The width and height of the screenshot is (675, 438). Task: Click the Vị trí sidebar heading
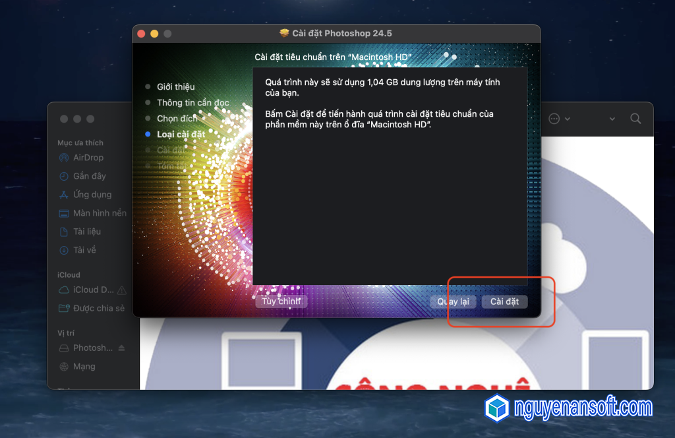pyautogui.click(x=66, y=333)
